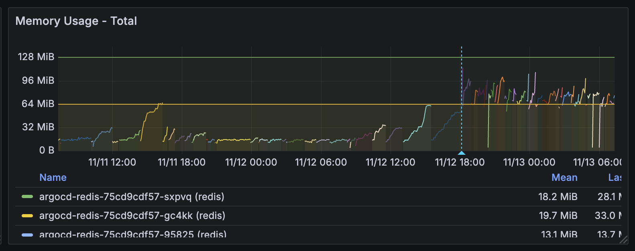The image size is (635, 251).
Task: Click the 13.1 MiB mean value
Action: (x=559, y=234)
